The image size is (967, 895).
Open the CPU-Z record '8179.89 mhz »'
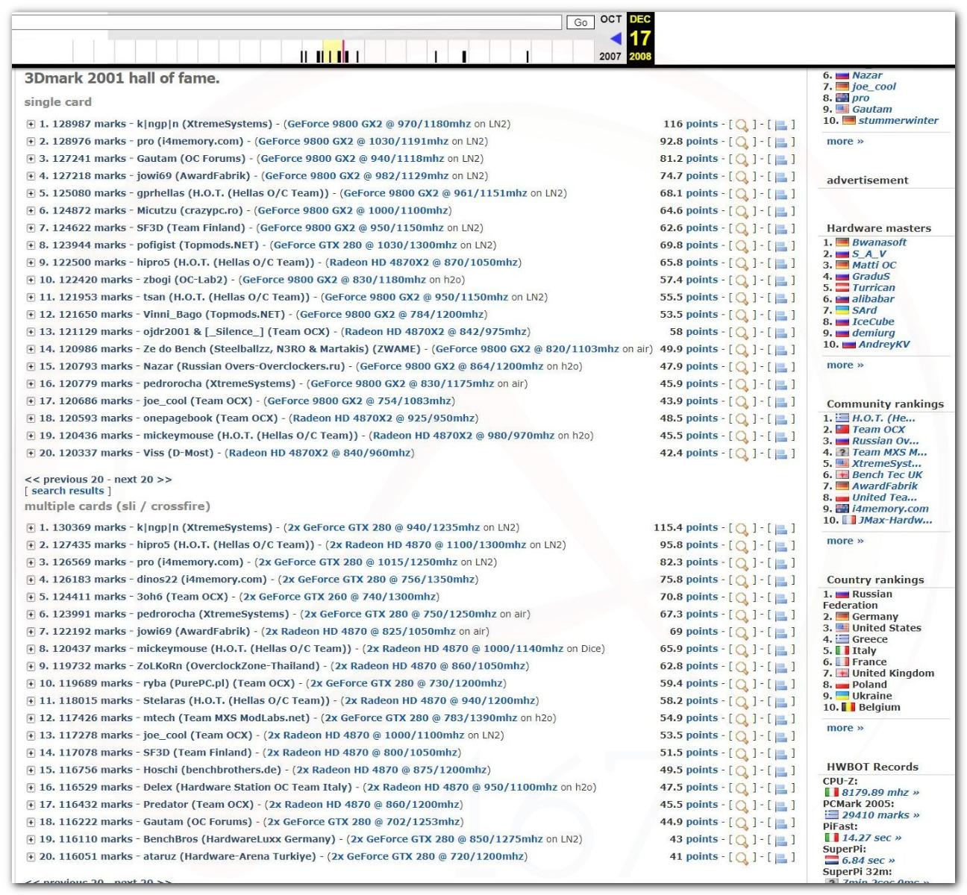880,793
